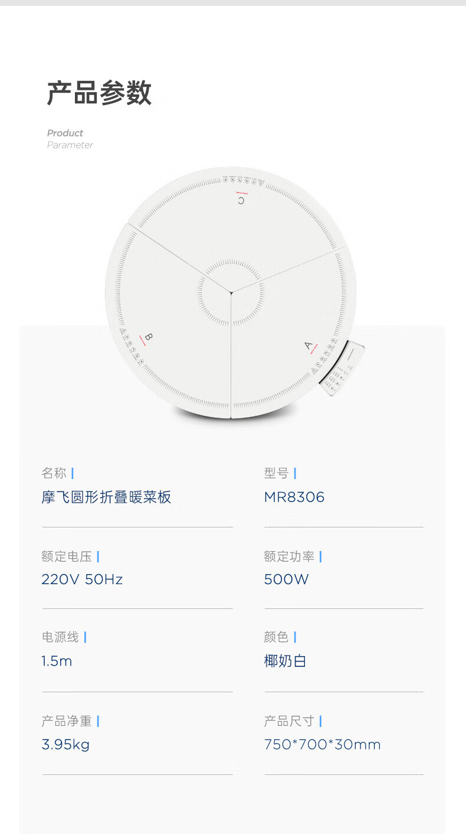Click the power cord length 1.5m
The width and height of the screenshot is (466, 834).
[x=57, y=661]
